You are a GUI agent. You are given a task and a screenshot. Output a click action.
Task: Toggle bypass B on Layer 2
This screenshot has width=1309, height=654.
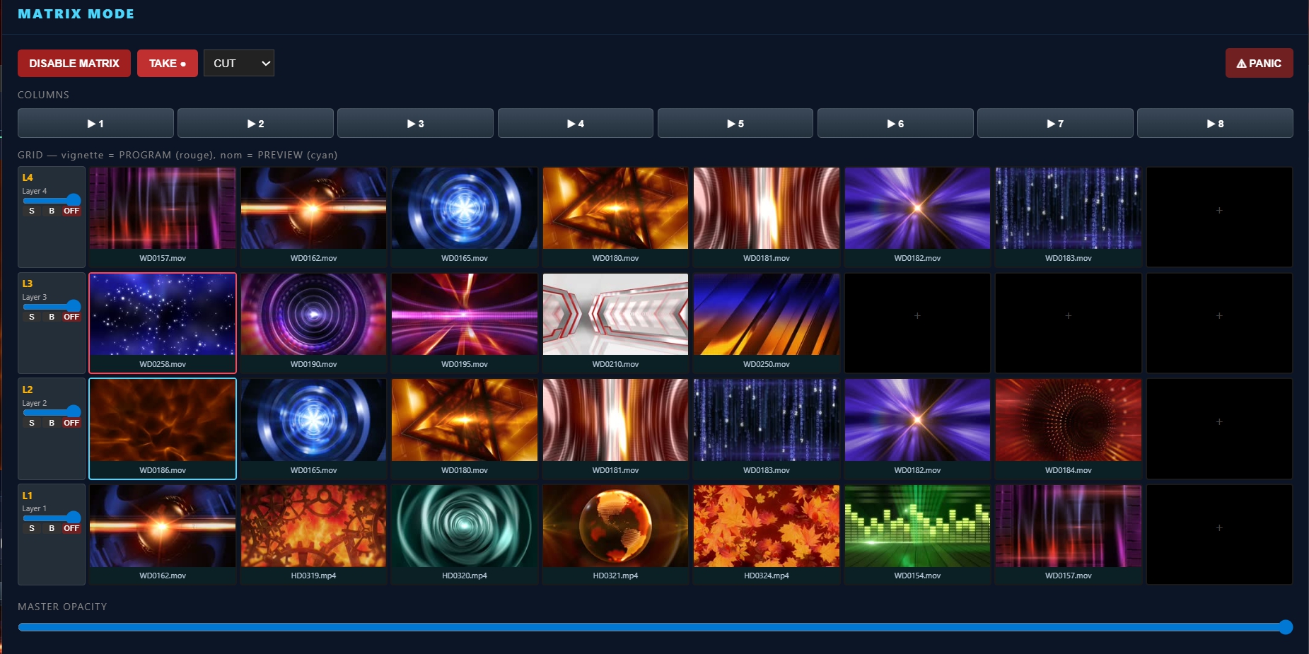tap(51, 423)
